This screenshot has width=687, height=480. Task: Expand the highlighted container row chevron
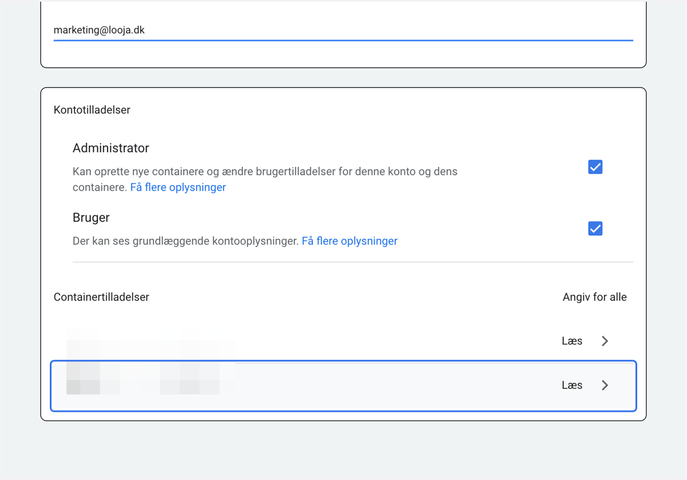point(605,385)
